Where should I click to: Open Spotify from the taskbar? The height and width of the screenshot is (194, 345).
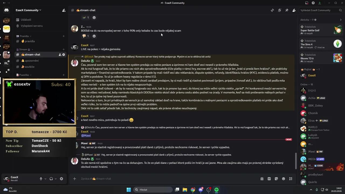point(216,190)
